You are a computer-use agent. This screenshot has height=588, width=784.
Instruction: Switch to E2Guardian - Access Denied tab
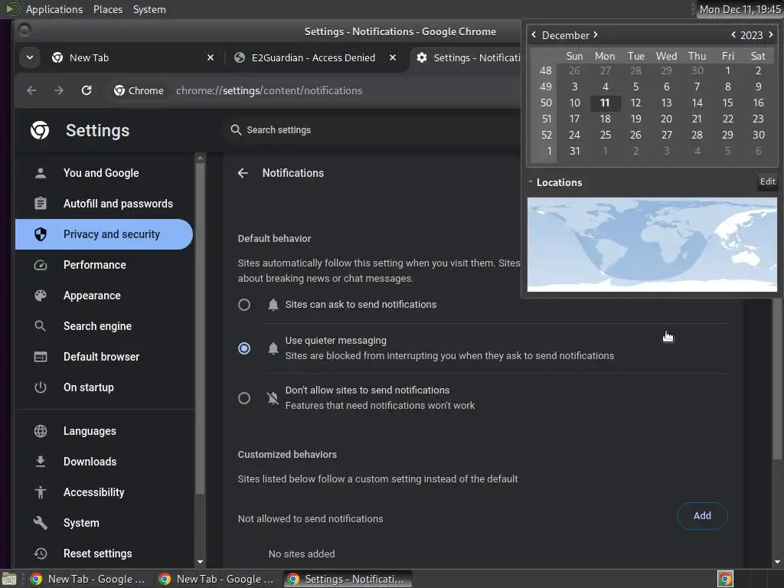click(315, 57)
